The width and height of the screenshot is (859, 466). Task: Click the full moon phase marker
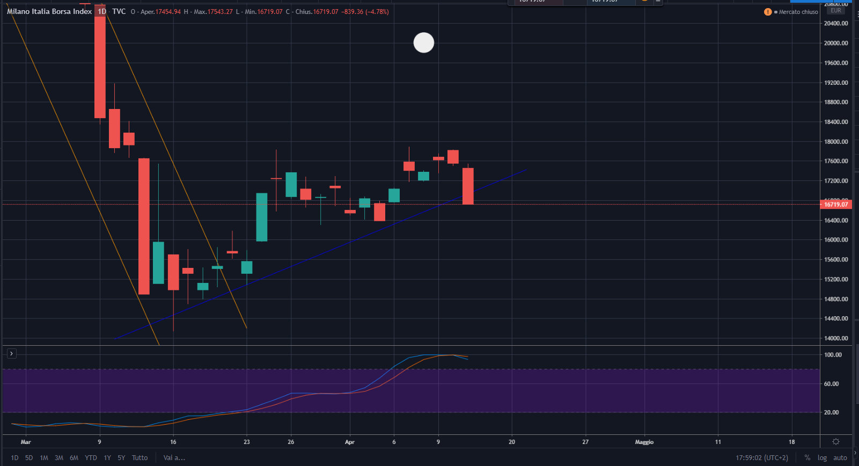[424, 43]
